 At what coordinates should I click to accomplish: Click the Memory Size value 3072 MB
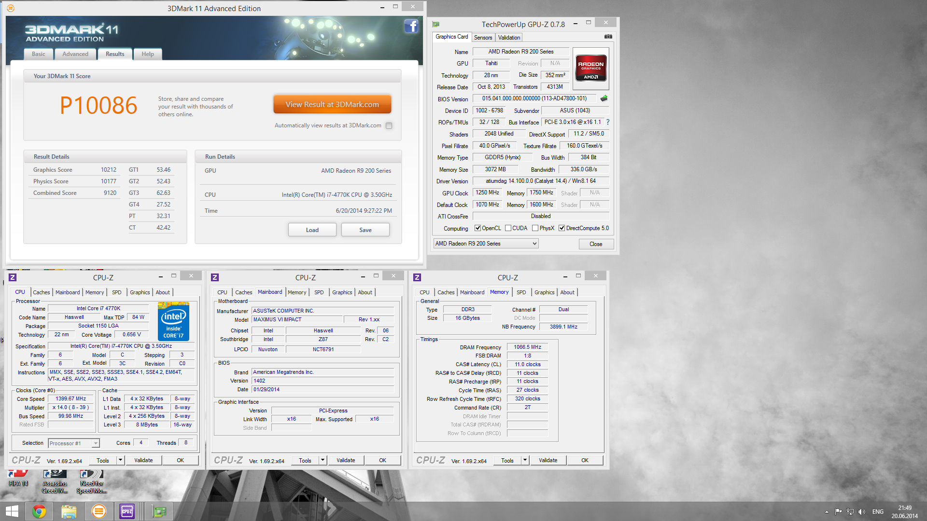point(495,169)
